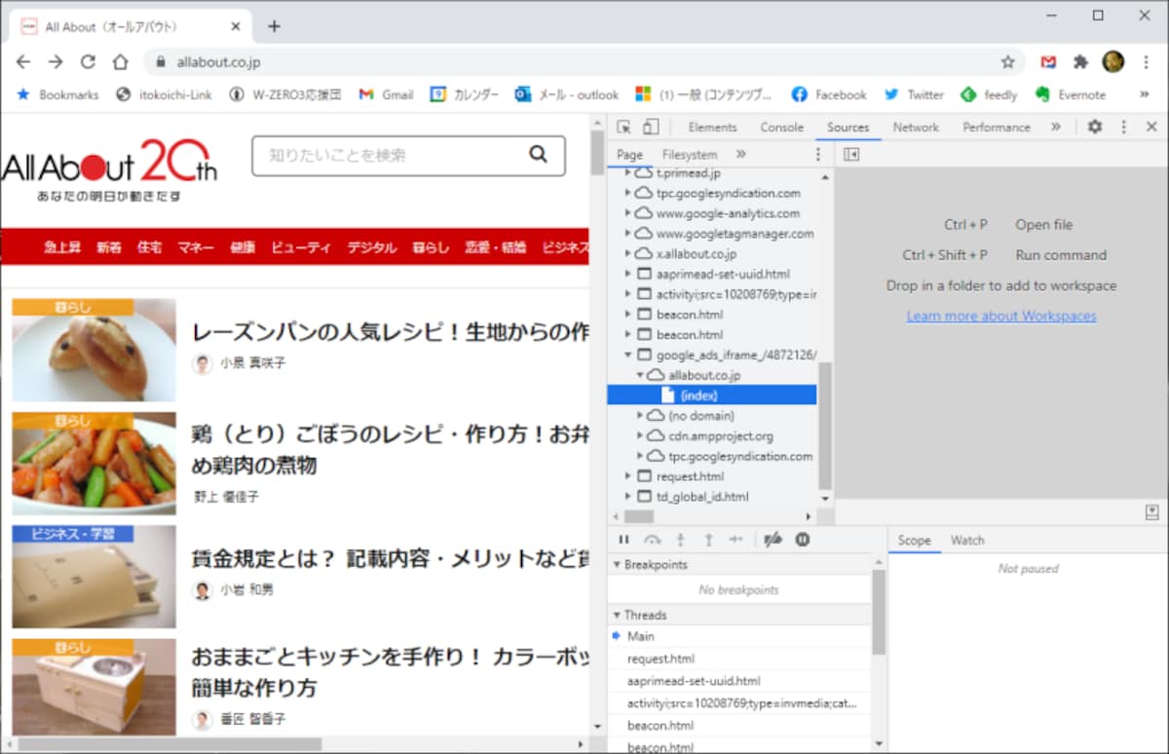Open the Watch pane tab

[967, 540]
